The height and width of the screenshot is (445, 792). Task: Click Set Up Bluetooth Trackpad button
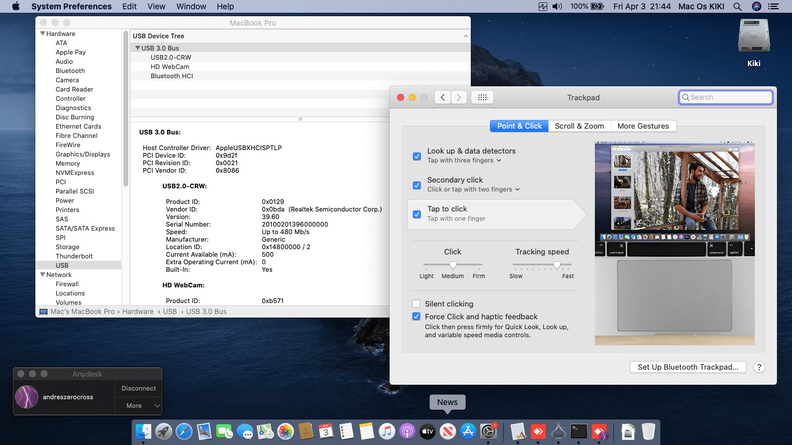click(x=688, y=367)
